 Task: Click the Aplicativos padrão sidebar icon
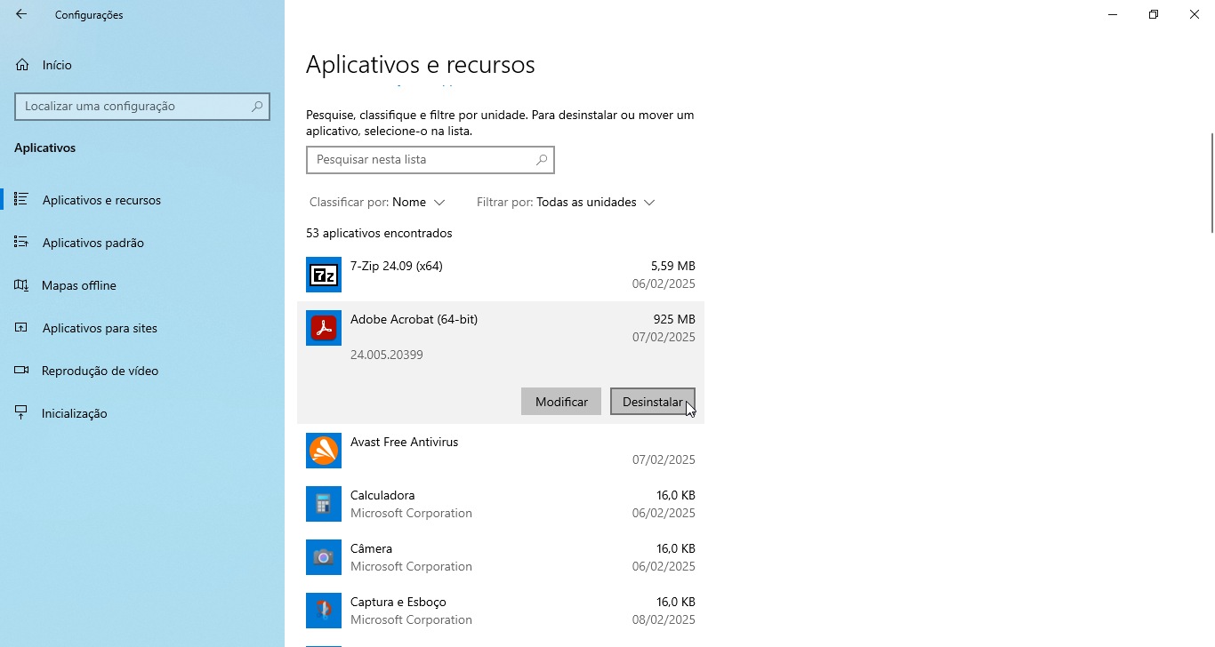tap(21, 242)
